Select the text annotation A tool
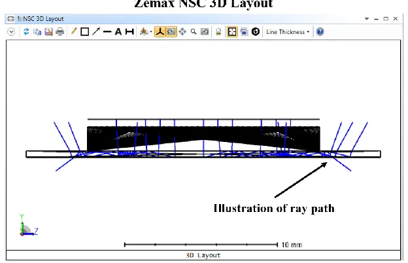The width and height of the screenshot is (408, 263). [118, 32]
